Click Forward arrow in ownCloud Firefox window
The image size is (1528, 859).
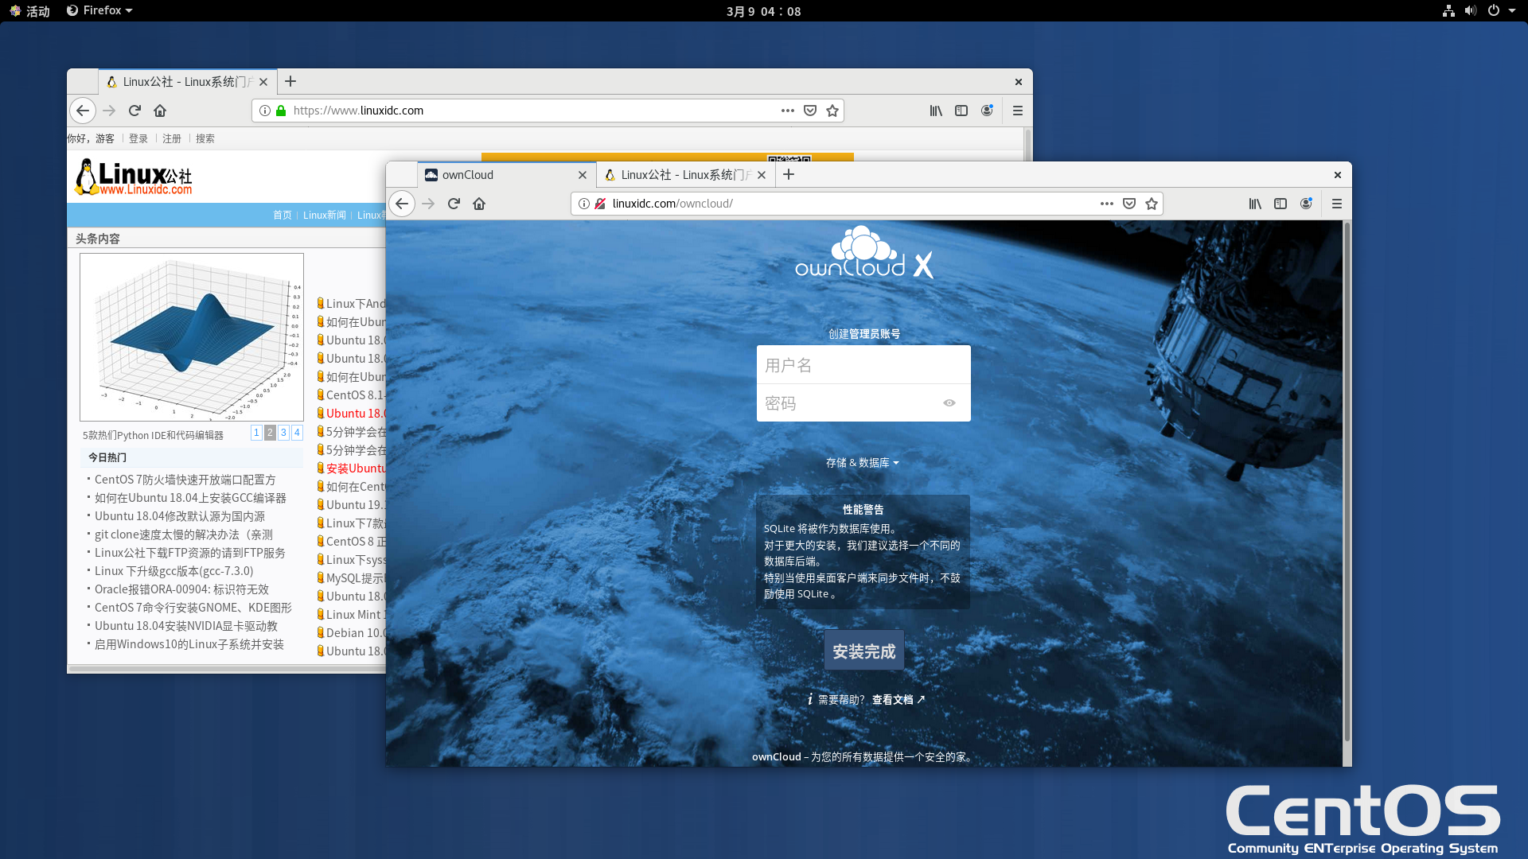(x=428, y=204)
